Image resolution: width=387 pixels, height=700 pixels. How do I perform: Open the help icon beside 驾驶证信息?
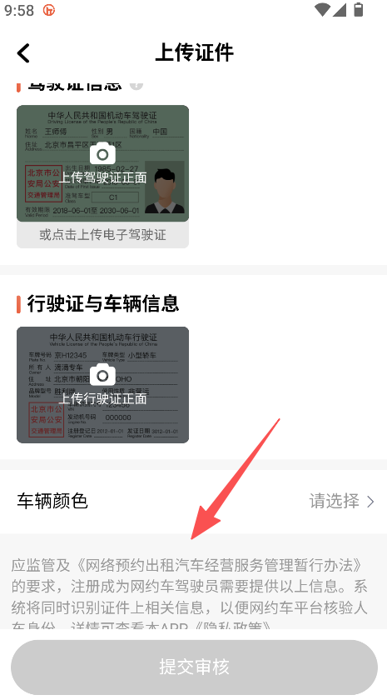click(x=136, y=85)
